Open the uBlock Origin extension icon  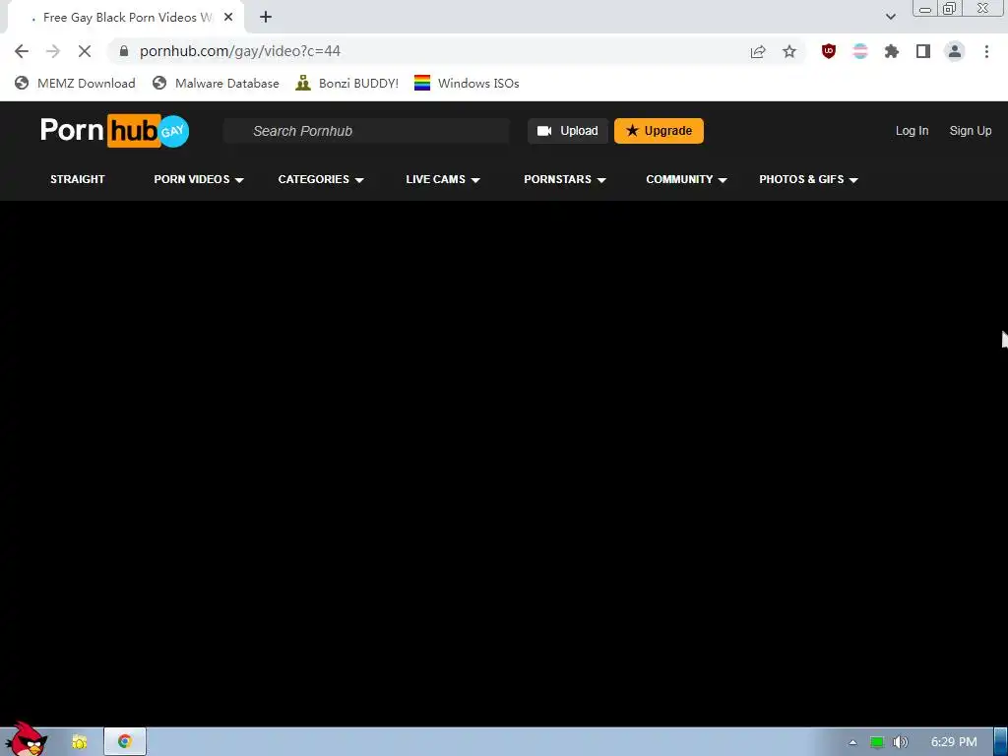point(829,51)
